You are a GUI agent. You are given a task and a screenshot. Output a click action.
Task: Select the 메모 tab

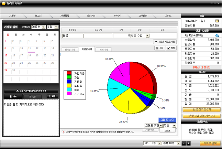coord(13,96)
